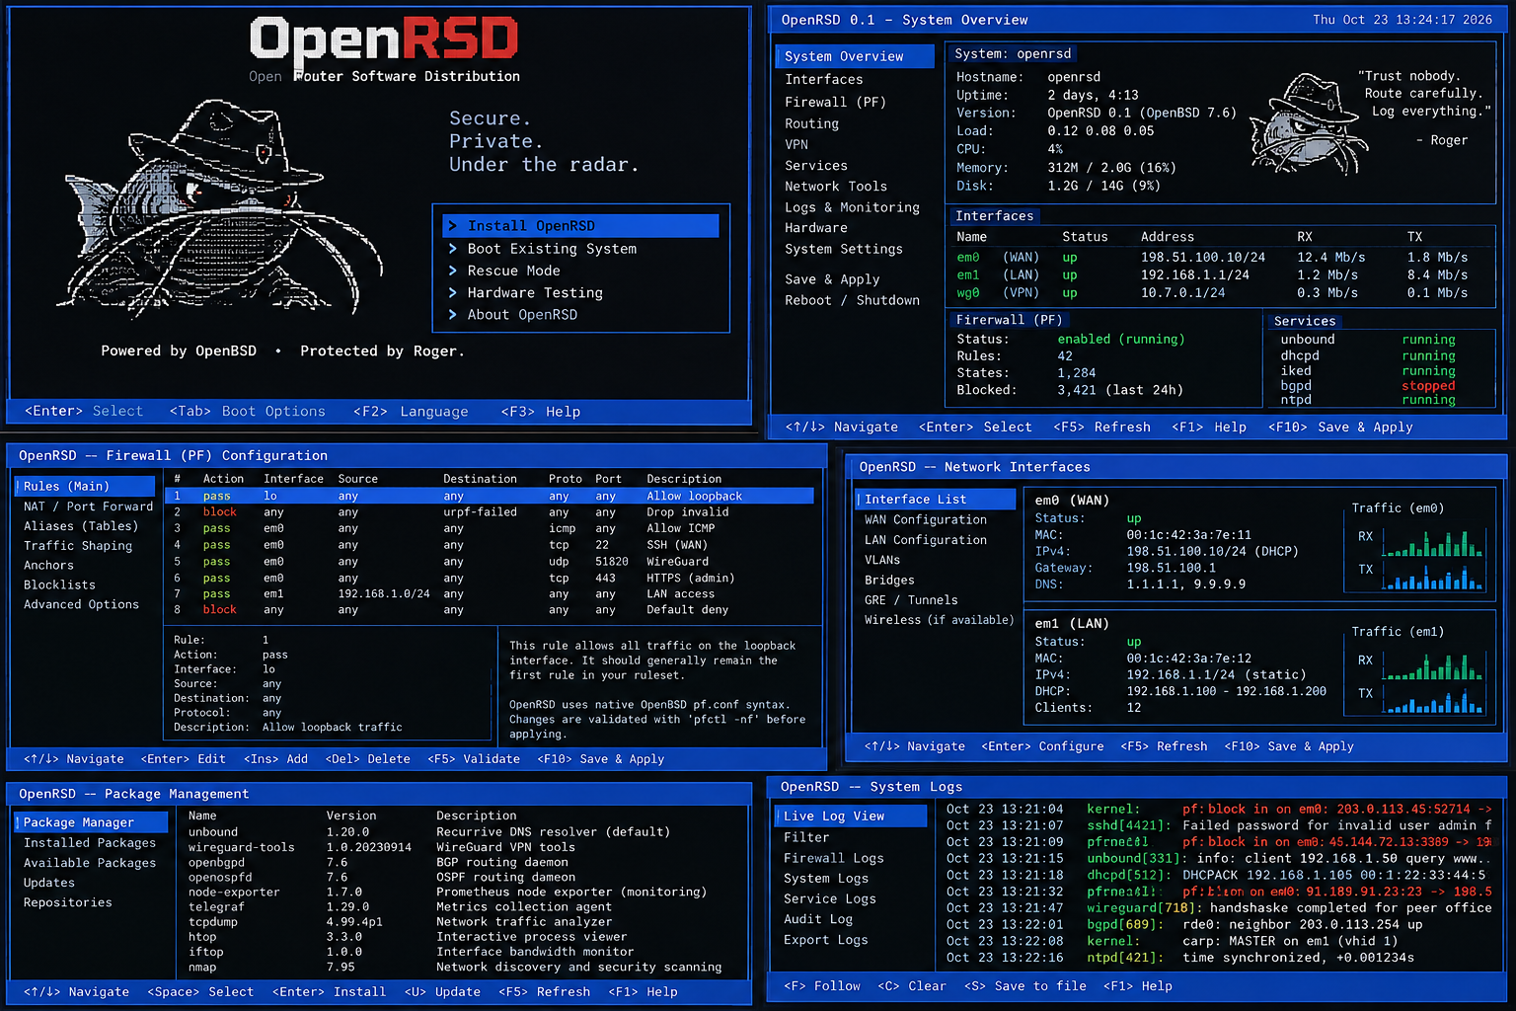Select Live Log View in System Logs
Screen dimensions: 1516x1011
(851, 816)
